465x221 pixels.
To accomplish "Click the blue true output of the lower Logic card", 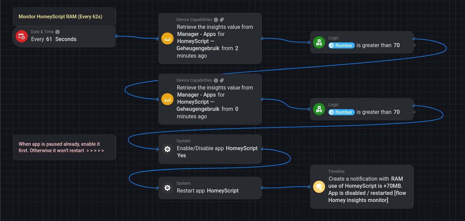I will click(x=414, y=106).
